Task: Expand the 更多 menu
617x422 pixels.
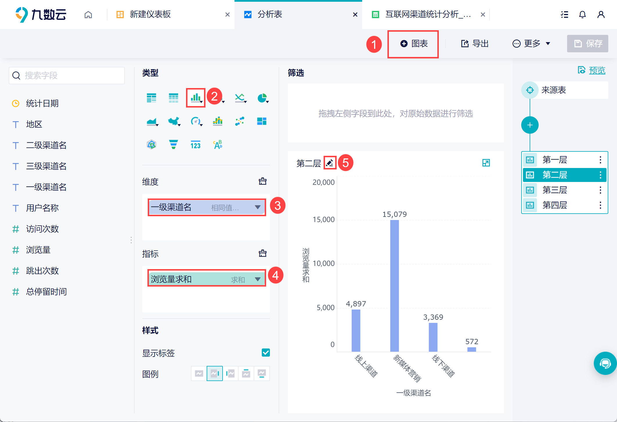Action: [x=531, y=44]
